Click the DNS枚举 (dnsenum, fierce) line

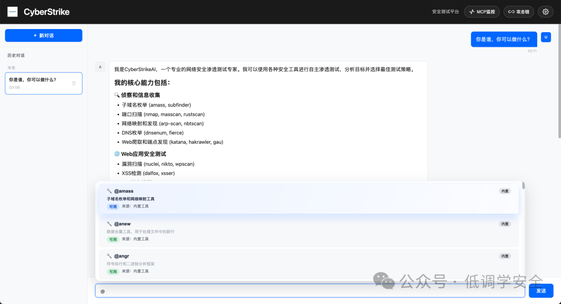pos(153,132)
